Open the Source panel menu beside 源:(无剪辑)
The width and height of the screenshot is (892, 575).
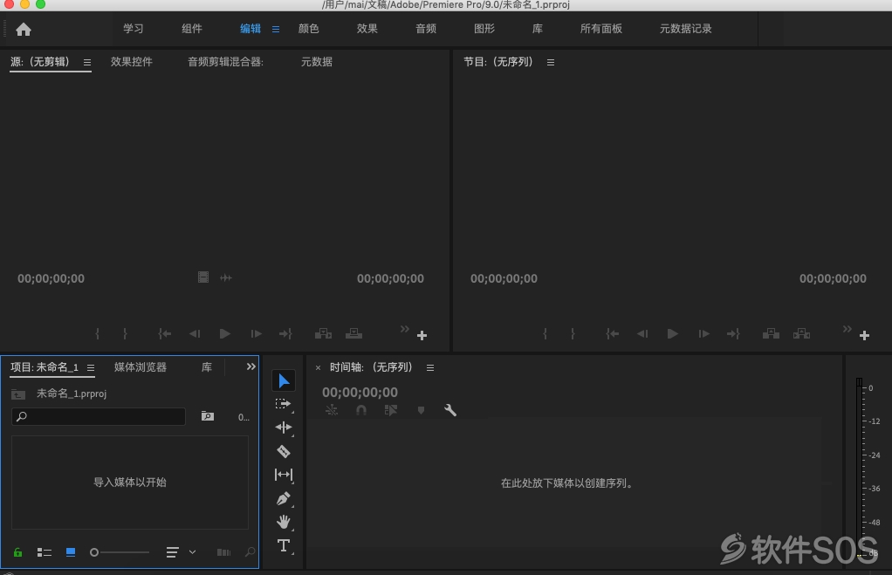tap(87, 63)
